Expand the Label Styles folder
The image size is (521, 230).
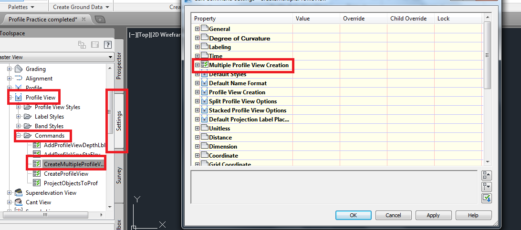pos(19,117)
